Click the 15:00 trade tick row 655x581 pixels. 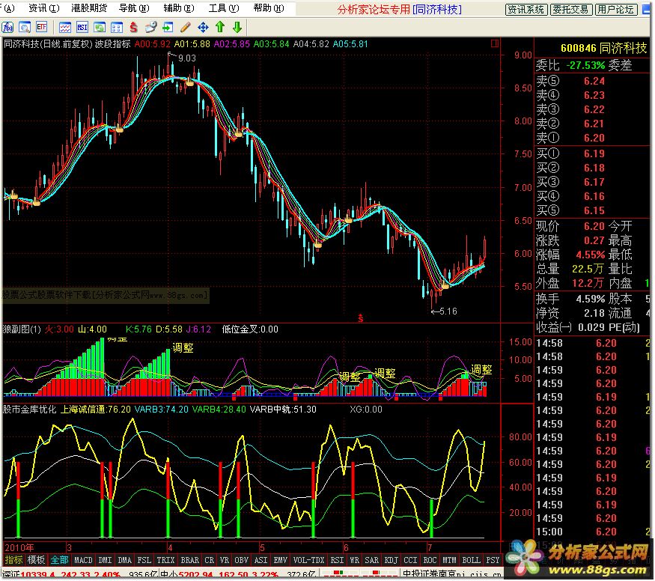tap(592, 532)
